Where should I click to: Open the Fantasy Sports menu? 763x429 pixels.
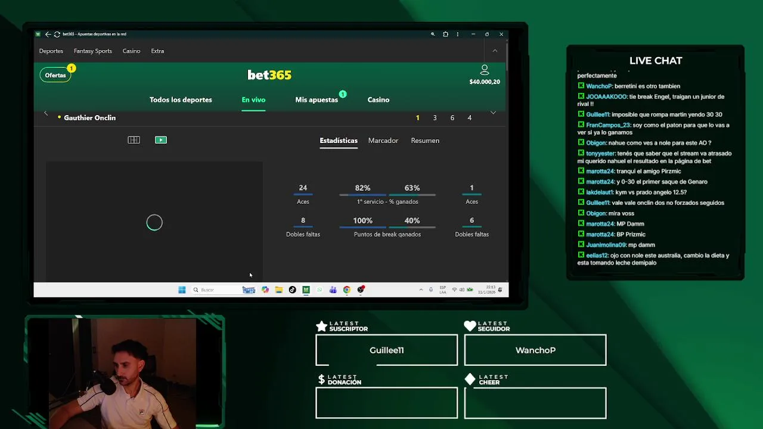tap(93, 51)
